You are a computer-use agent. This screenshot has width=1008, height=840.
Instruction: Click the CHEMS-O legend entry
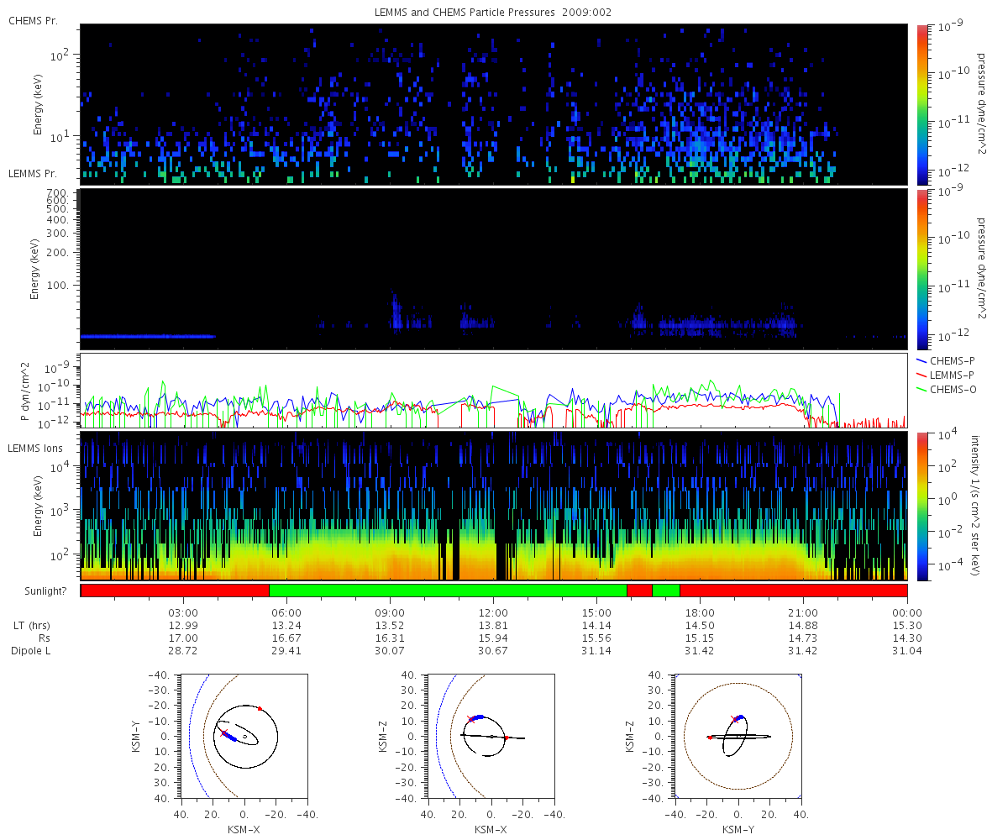pyautogui.click(x=947, y=389)
